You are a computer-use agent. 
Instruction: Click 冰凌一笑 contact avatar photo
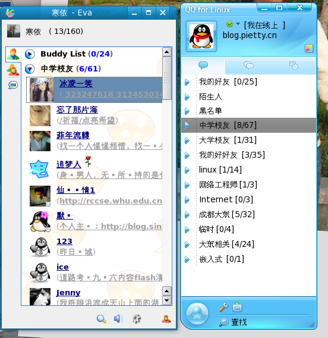(x=42, y=90)
